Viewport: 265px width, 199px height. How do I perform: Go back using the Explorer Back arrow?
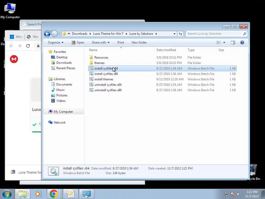pos(47,34)
